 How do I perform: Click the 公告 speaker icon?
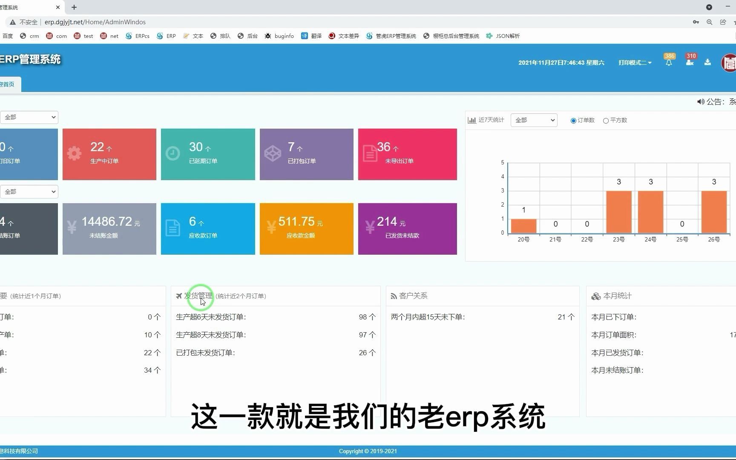[x=701, y=102]
